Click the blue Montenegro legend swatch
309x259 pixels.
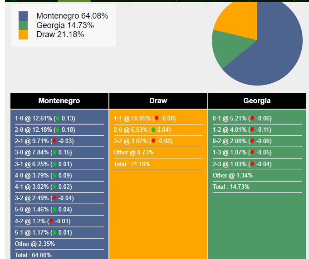click(23, 16)
